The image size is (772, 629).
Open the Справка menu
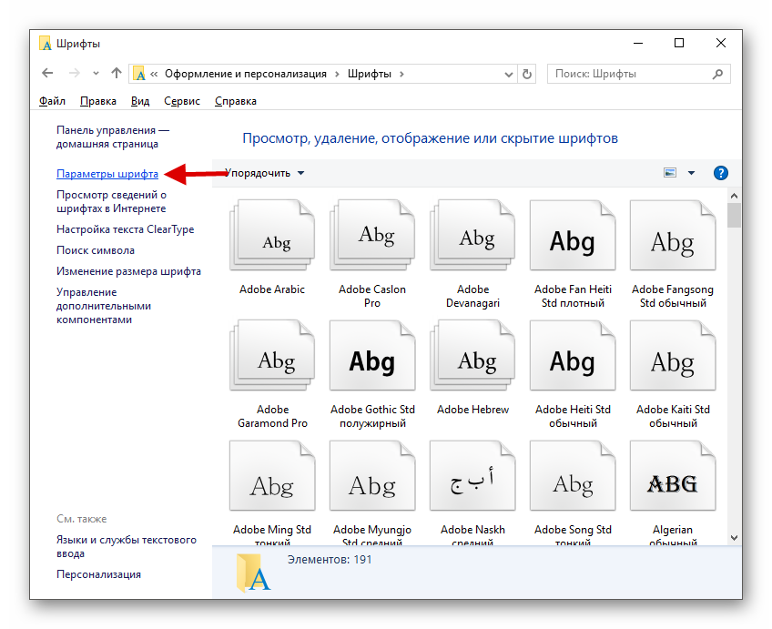coord(236,101)
